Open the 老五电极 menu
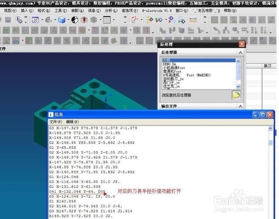 206,10
